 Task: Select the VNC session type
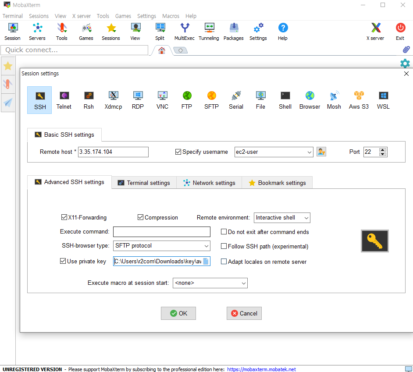pos(162,100)
